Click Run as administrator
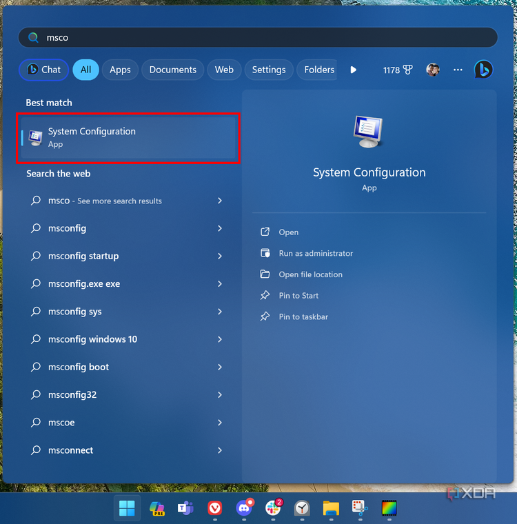 316,253
